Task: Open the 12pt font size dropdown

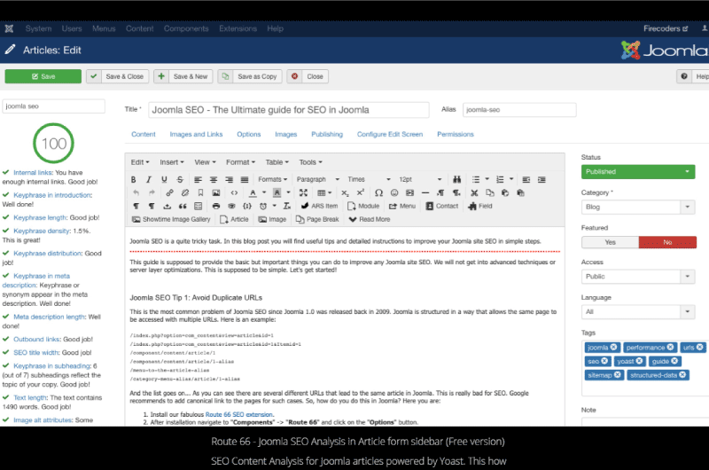Action: (x=420, y=180)
